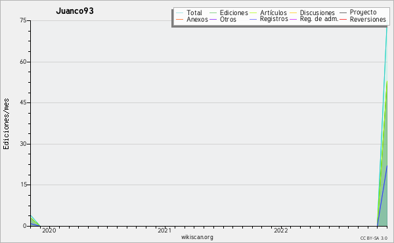Select the Reversiones legend entry
The image size is (394, 243).
pos(368,19)
